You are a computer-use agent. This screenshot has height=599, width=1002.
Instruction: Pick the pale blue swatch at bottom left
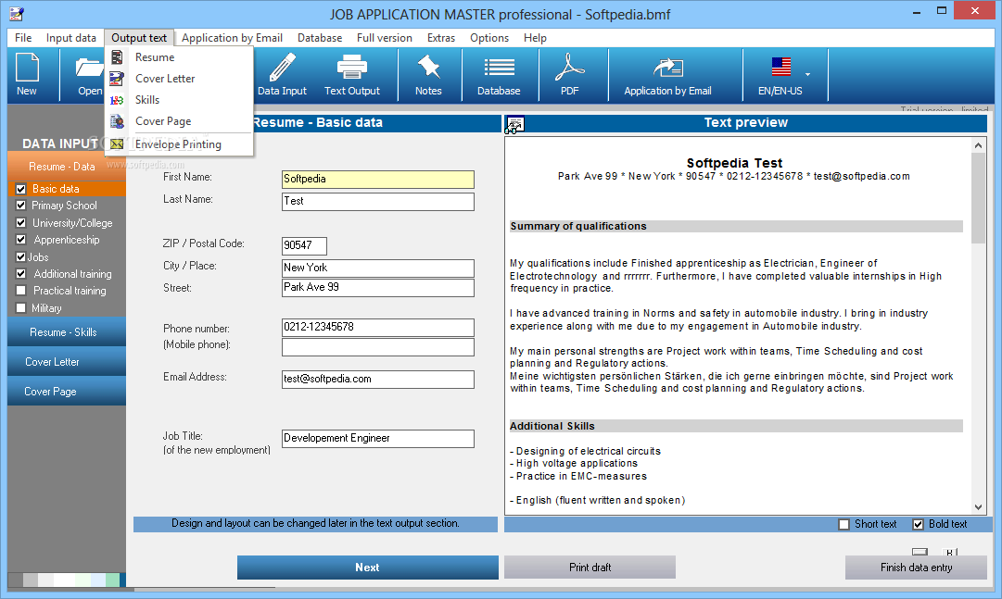pyautogui.click(x=97, y=580)
